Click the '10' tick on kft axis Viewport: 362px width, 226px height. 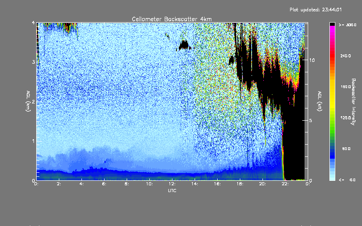pos(312,60)
